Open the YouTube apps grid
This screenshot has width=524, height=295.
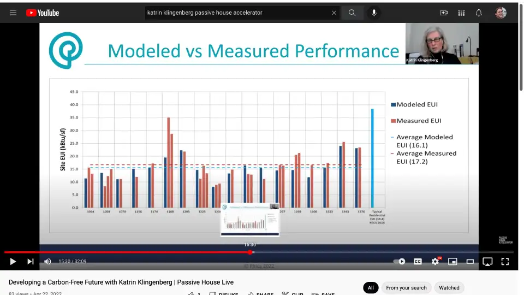pos(461,13)
